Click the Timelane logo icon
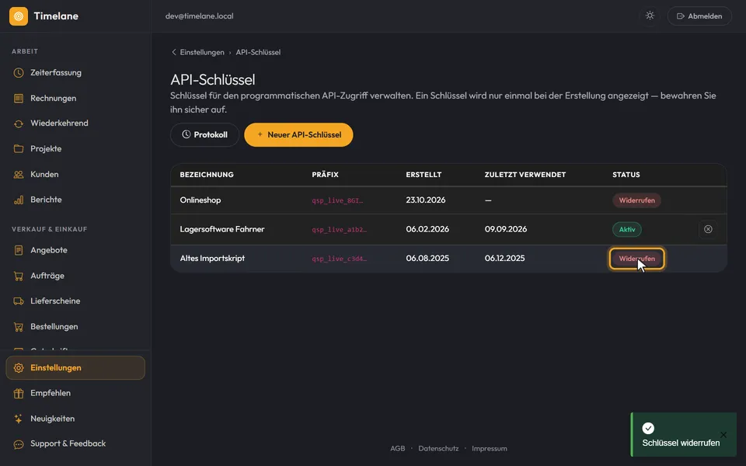Screen dimensions: 746x466 (x=19, y=16)
